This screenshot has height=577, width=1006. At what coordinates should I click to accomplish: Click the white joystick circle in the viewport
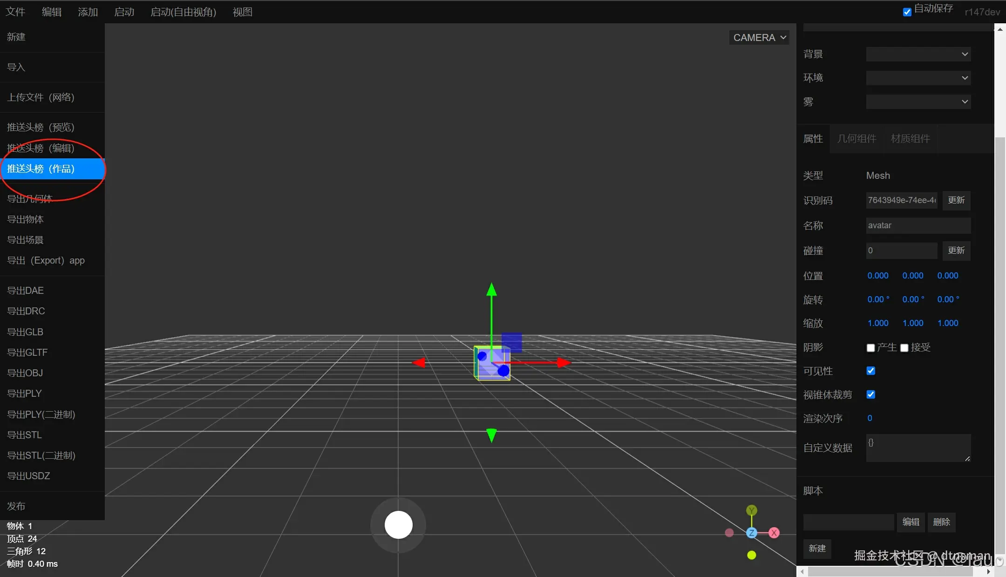coord(398,525)
